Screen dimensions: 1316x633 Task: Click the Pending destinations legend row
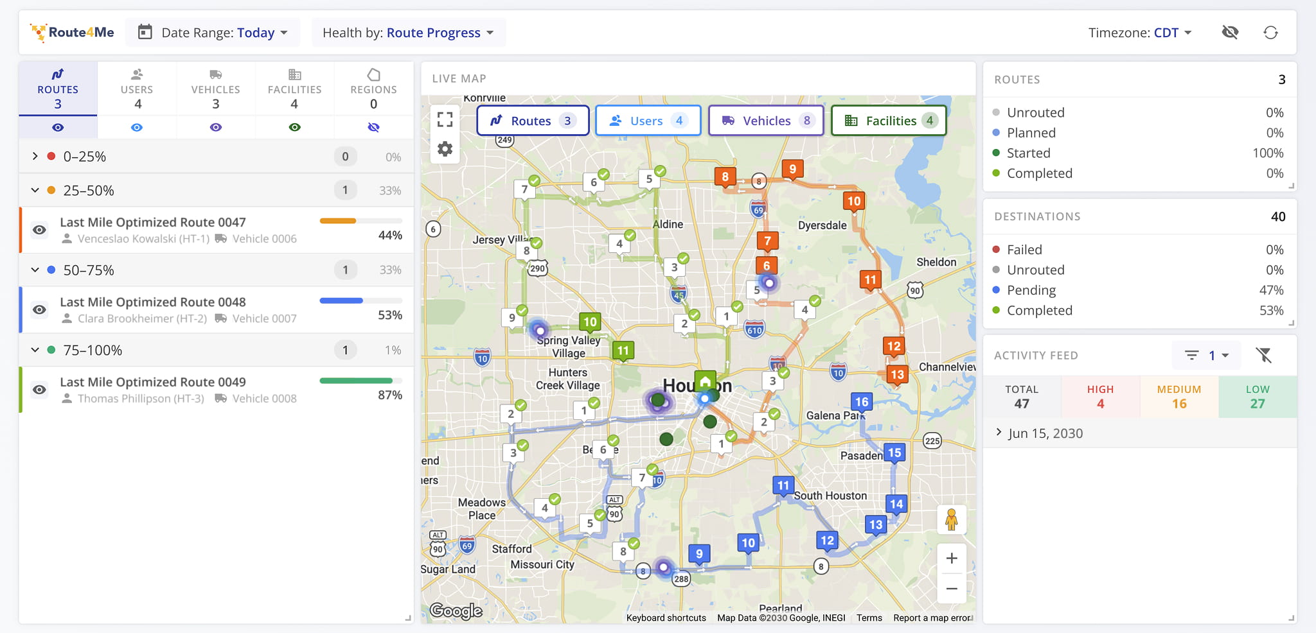point(1139,290)
